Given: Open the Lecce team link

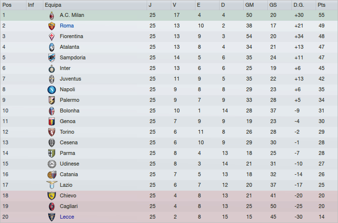Looking at the screenshot, I should pyautogui.click(x=67, y=217).
